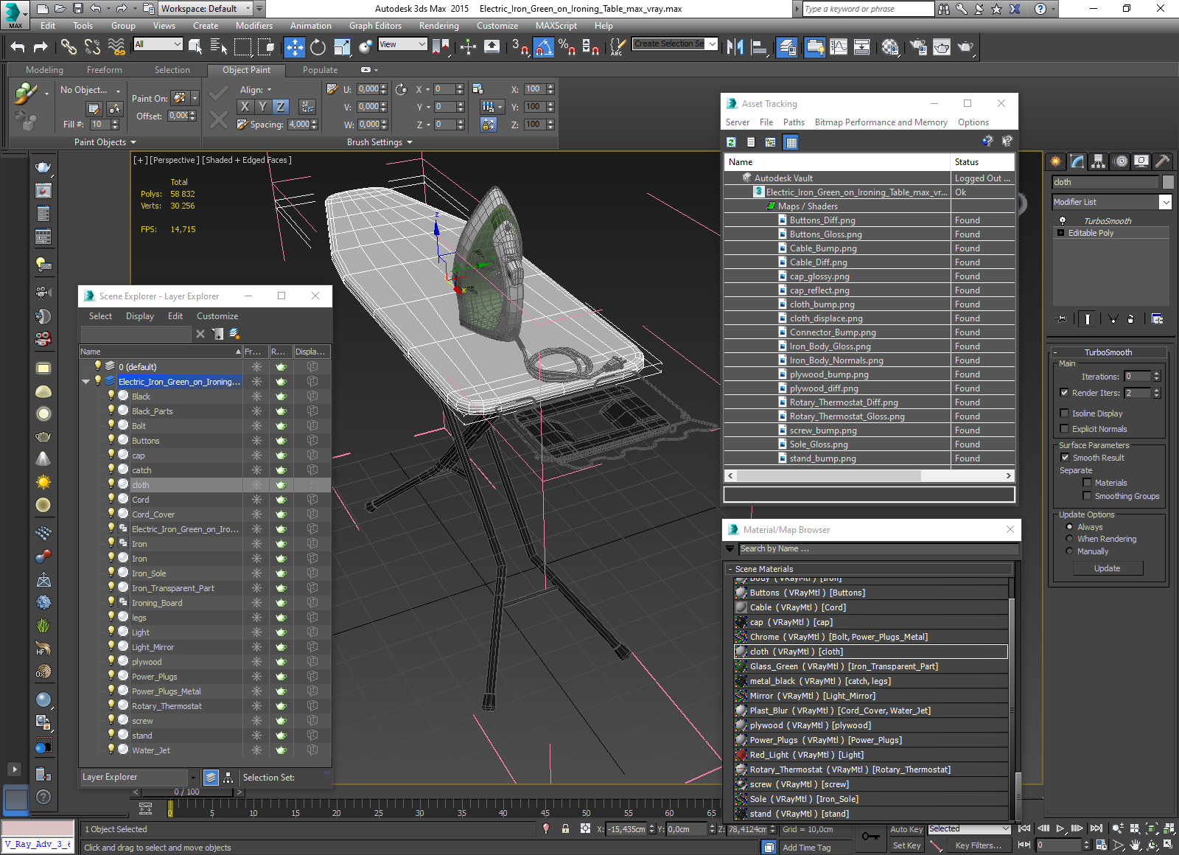The height and width of the screenshot is (855, 1179).
Task: Click Refresh icon in Asset Tracking
Action: [x=731, y=142]
